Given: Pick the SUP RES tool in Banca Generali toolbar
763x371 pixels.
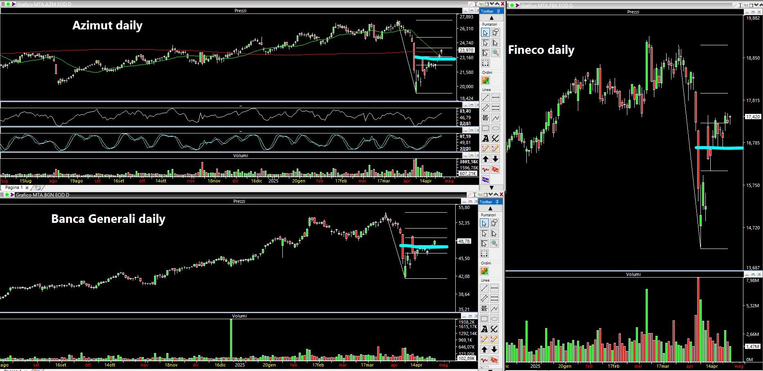Looking at the screenshot, I should (x=484, y=309).
